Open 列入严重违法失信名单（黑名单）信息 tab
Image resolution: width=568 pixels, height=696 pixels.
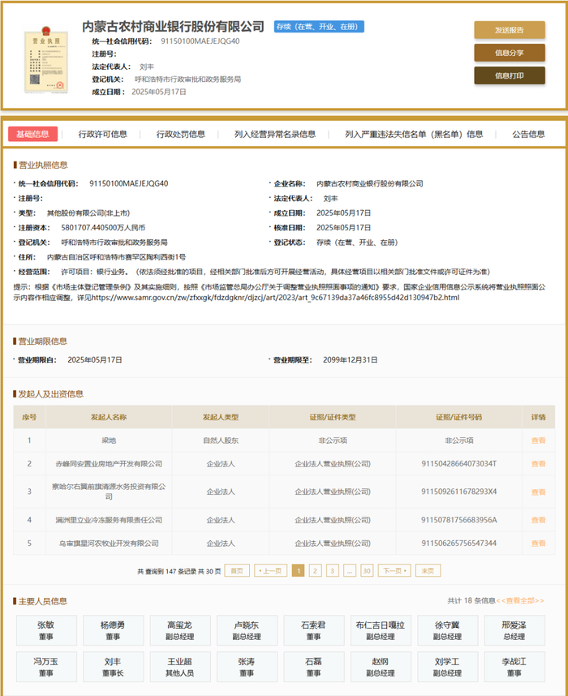click(x=414, y=134)
